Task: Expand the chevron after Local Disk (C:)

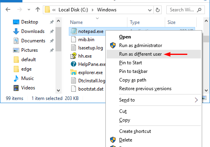Action: pyautogui.click(x=92, y=10)
